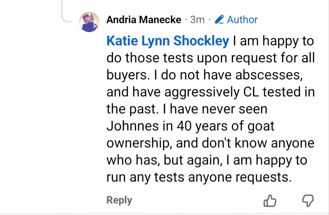The height and width of the screenshot is (215, 329).
Task: Like the comment with the thumbs-up icon
Action: (x=270, y=201)
